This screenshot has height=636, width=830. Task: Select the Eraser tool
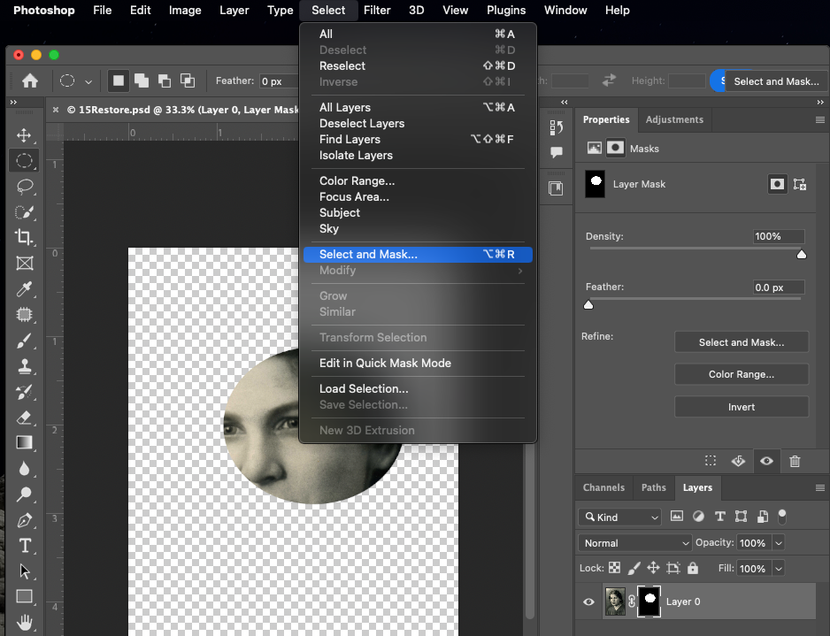coord(25,418)
